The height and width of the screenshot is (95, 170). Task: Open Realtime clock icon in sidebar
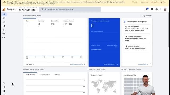point(4,22)
